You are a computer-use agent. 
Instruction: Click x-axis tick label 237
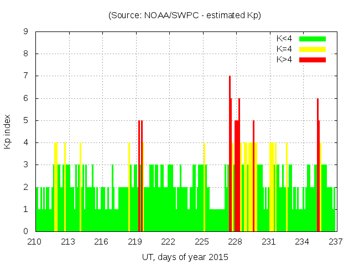pyautogui.click(x=335, y=241)
